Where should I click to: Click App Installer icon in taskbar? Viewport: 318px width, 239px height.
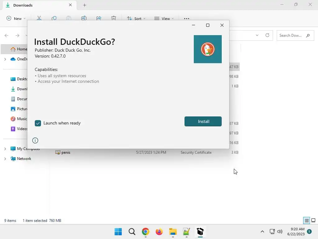(x=200, y=232)
